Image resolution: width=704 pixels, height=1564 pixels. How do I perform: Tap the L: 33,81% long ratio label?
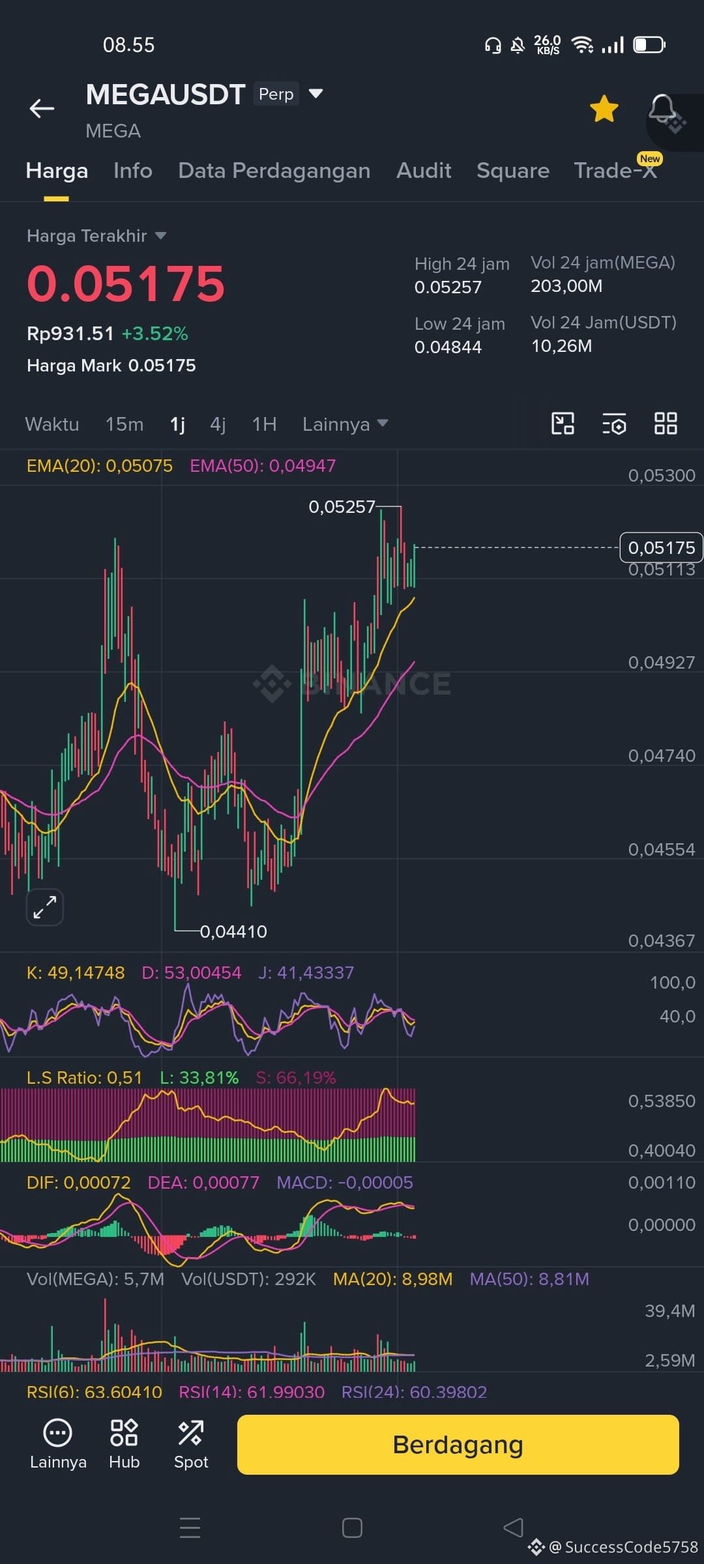(x=199, y=1078)
